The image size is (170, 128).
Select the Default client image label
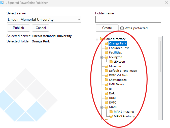(x=123, y=71)
